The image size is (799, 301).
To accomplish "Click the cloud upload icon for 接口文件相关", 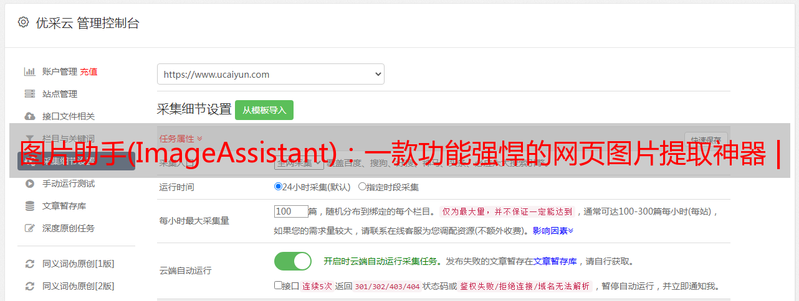I will coord(29,116).
